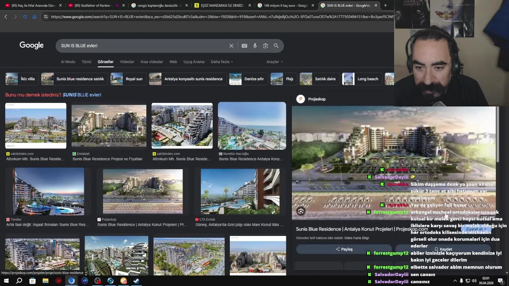Open a new browser tab
Viewport: 509px width, 286px height.
[385, 6]
